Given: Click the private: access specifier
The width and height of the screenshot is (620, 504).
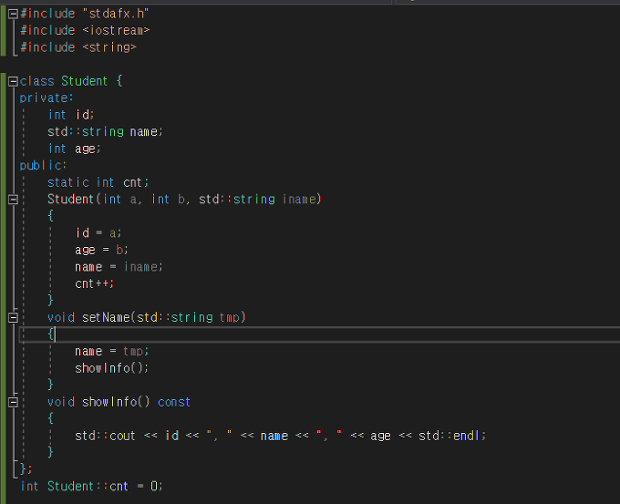Looking at the screenshot, I should (46, 98).
